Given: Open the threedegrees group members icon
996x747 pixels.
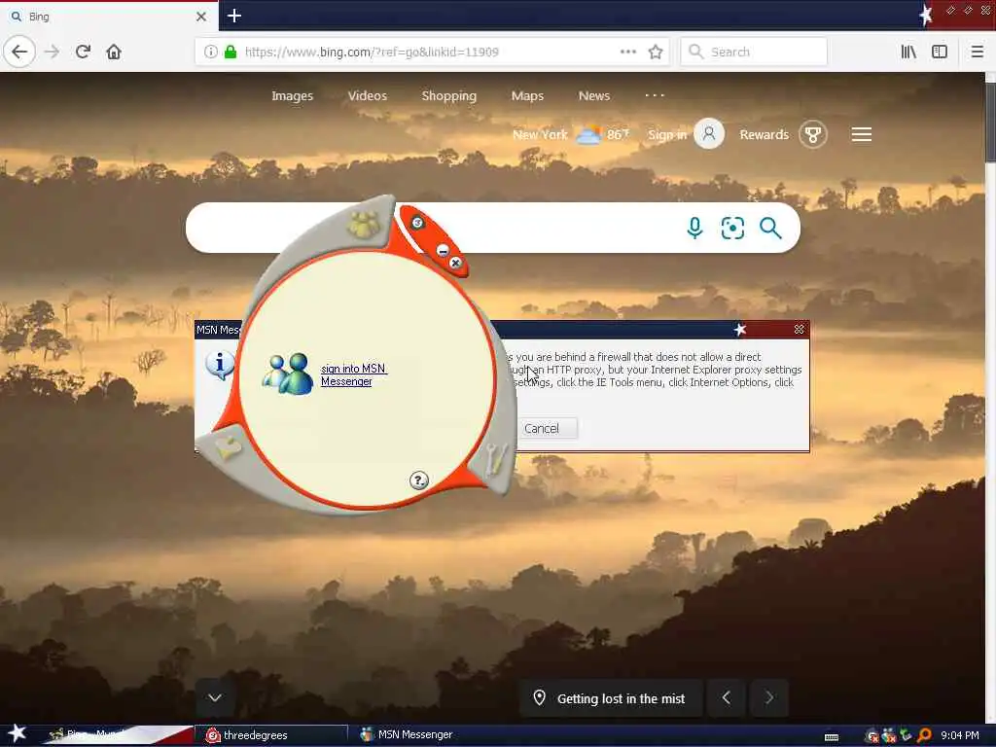Looking at the screenshot, I should [364, 224].
